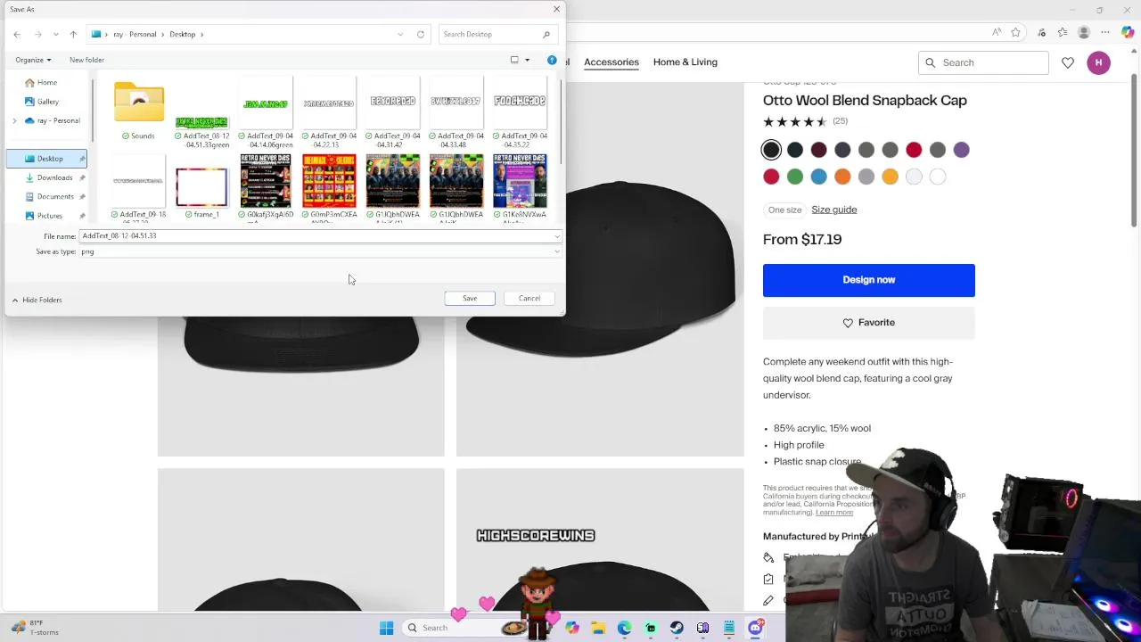Click the view layout icon in dialog toolbar
Viewport: 1141px width, 642px height.
click(514, 60)
